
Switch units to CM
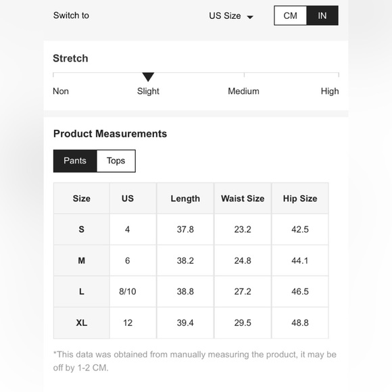pos(290,16)
